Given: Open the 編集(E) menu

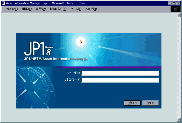Looking at the screenshot, I should [x=27, y=9].
